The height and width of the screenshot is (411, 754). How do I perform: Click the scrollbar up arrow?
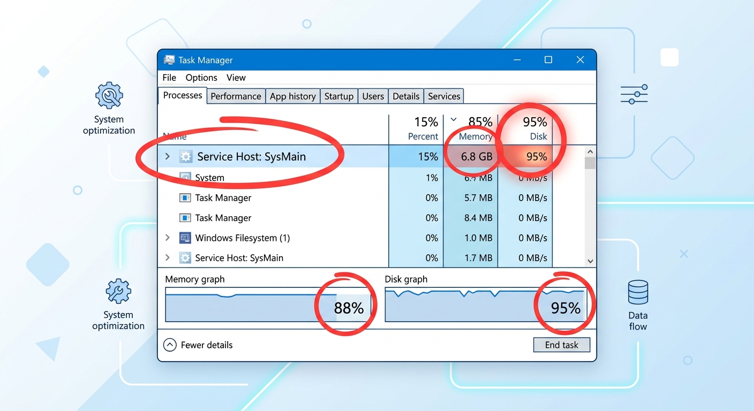click(590, 151)
